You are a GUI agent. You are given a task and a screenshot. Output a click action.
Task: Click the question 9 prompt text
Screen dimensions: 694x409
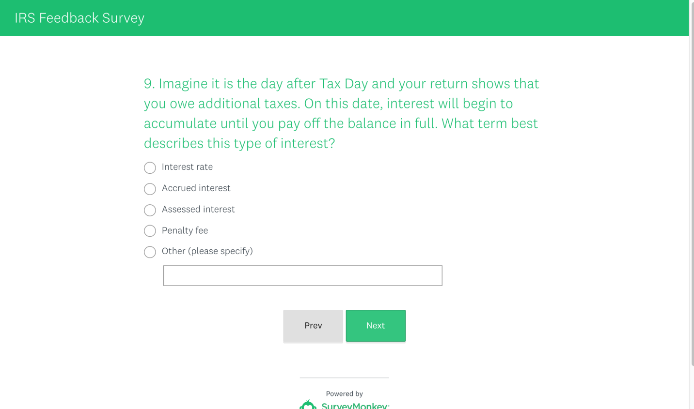tap(341, 113)
